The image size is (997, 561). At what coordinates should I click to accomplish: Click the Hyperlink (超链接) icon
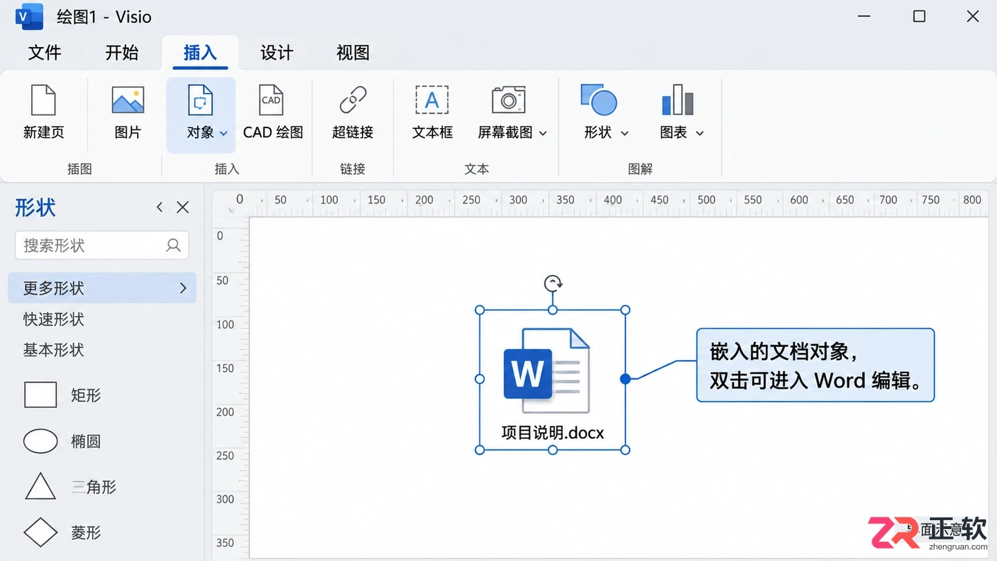pos(353,100)
